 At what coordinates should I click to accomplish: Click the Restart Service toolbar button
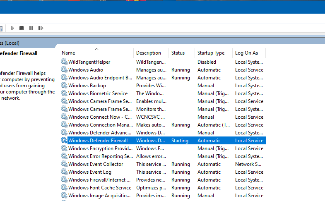pos(41,28)
